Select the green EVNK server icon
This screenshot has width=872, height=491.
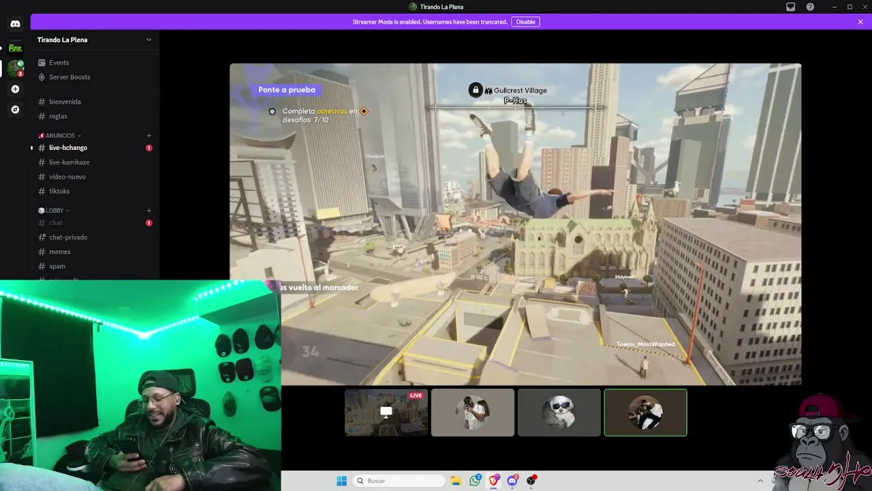(x=15, y=48)
